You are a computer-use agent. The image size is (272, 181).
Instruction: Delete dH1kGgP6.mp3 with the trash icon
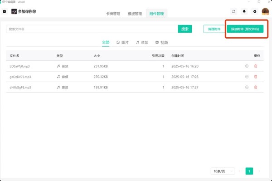(x=256, y=87)
